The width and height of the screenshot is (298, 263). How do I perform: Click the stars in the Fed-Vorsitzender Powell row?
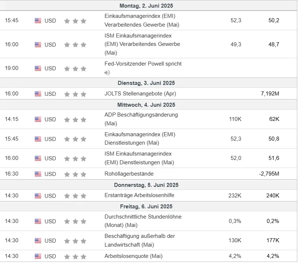coord(75,68)
